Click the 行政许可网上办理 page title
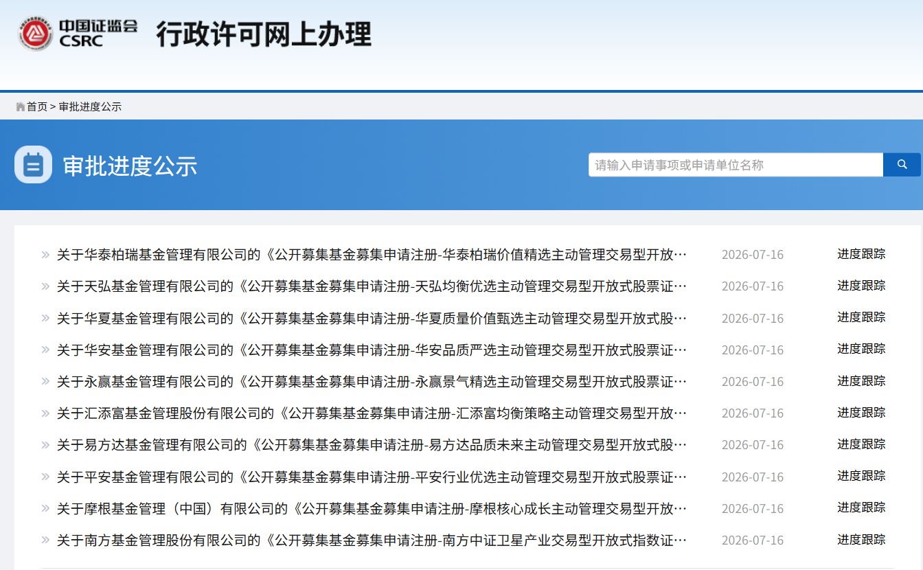 click(264, 34)
